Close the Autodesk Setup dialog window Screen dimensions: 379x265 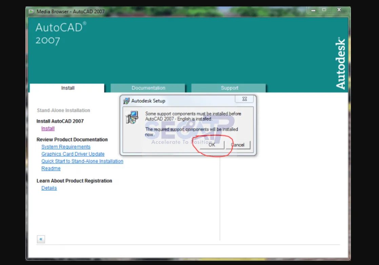point(244,99)
